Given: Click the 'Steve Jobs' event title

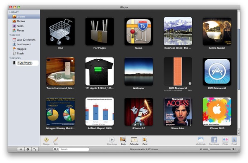Looking at the screenshot, I should point(178,128).
